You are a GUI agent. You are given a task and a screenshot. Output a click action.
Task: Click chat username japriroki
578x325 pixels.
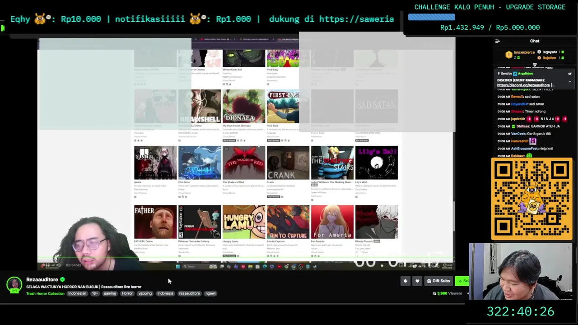518,119
